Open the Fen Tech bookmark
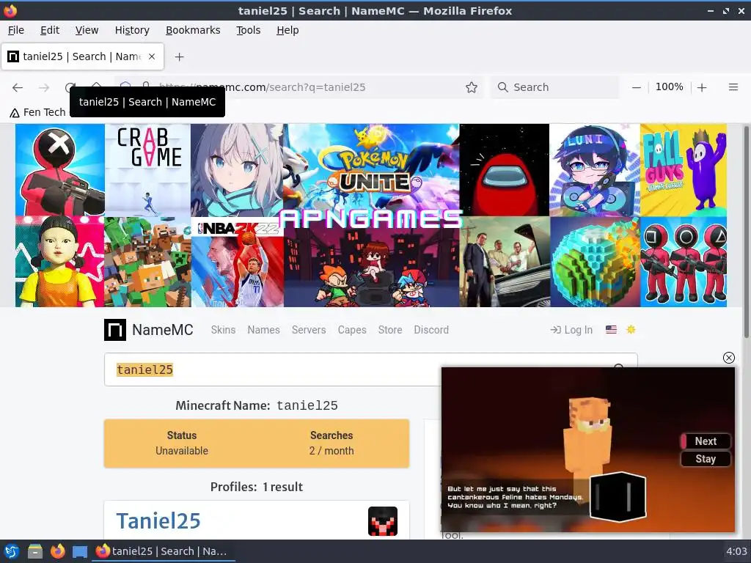Screen dimensions: 751x563 coord(38,112)
